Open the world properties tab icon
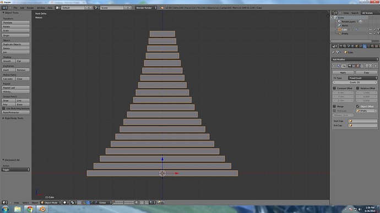Viewport: 380px width, 213px height. click(352, 46)
